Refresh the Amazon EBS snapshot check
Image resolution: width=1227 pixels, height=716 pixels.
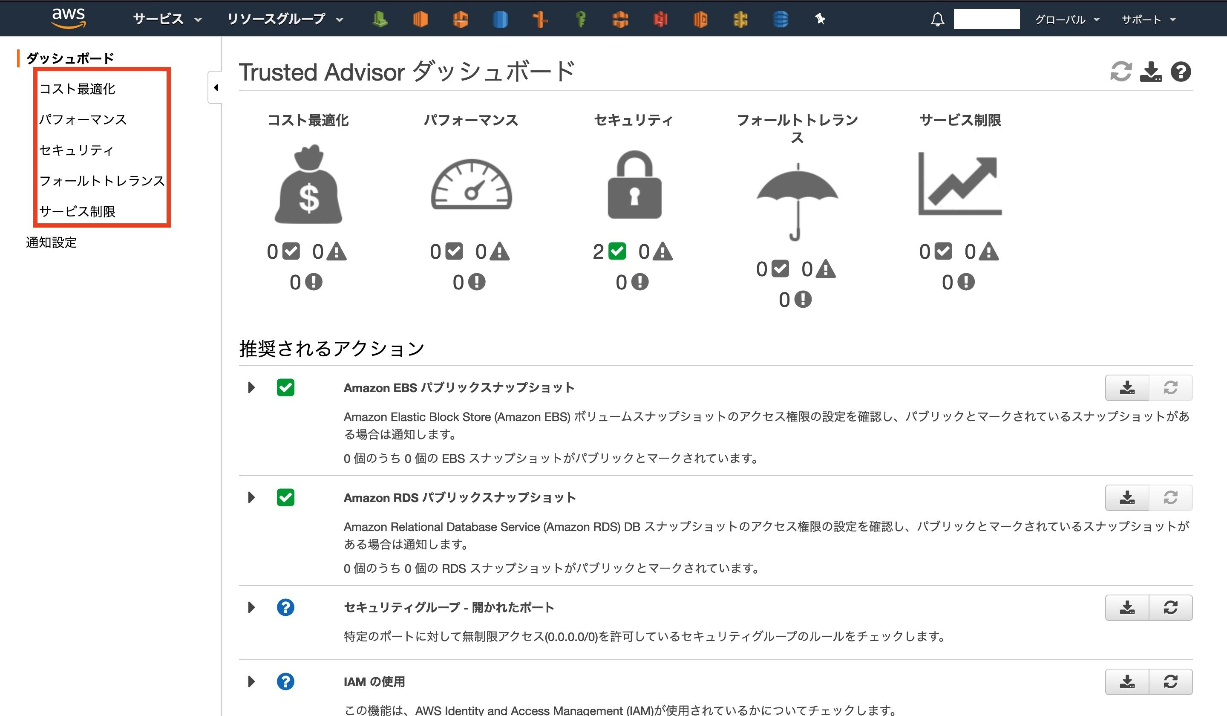pos(1170,388)
